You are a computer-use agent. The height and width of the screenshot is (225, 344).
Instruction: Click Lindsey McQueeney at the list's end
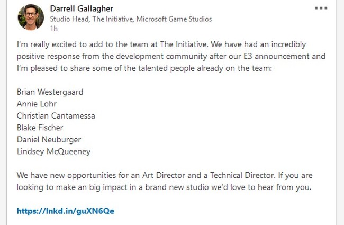coord(53,152)
